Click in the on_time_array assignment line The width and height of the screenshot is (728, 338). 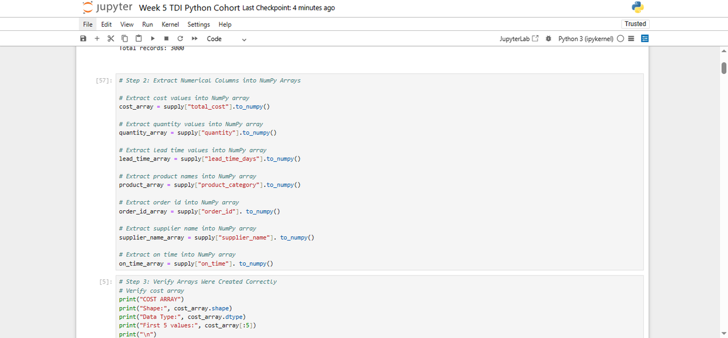pyautogui.click(x=196, y=263)
